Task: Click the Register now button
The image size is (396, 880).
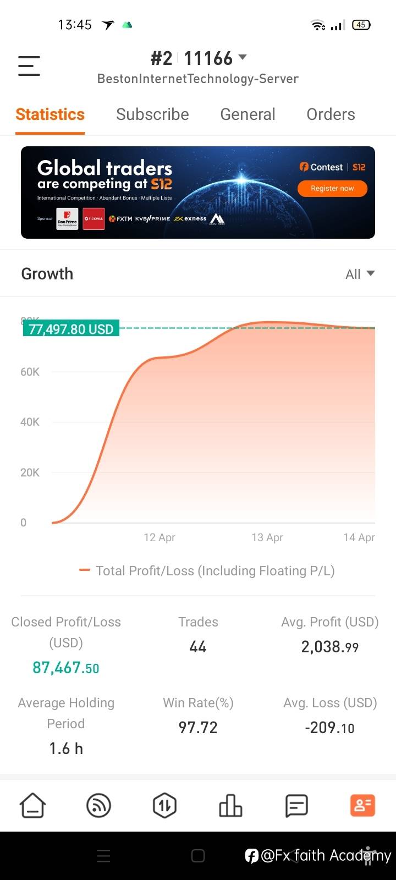Action: [x=332, y=189]
